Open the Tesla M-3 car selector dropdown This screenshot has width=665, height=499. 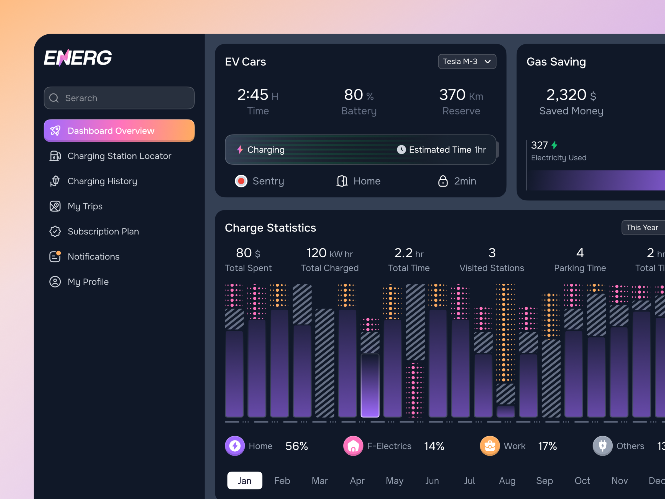[467, 61]
